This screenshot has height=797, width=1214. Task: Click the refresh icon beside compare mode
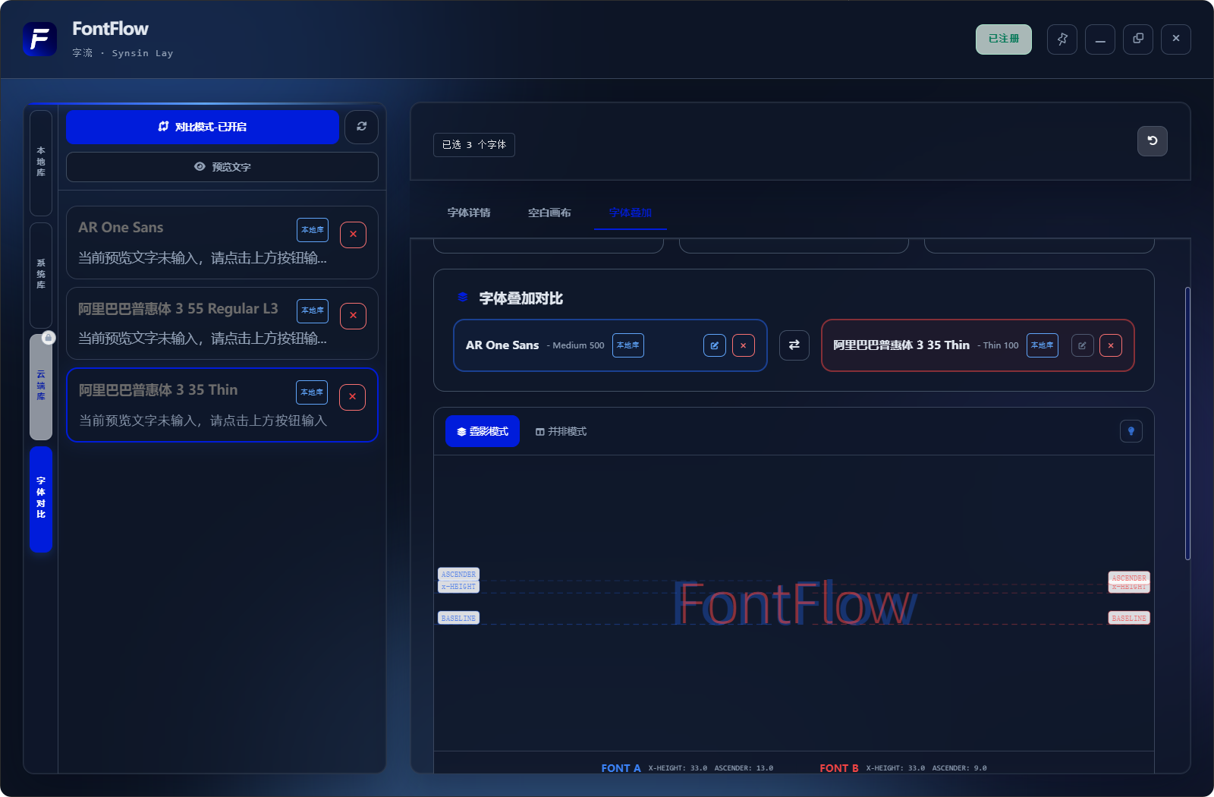(x=362, y=127)
